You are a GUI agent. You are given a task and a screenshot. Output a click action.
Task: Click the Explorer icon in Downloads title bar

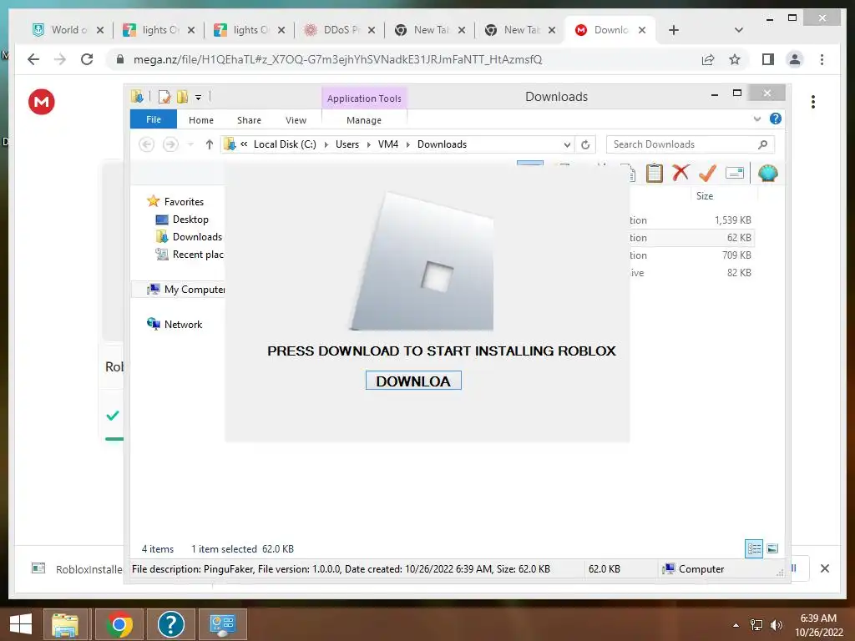click(137, 97)
